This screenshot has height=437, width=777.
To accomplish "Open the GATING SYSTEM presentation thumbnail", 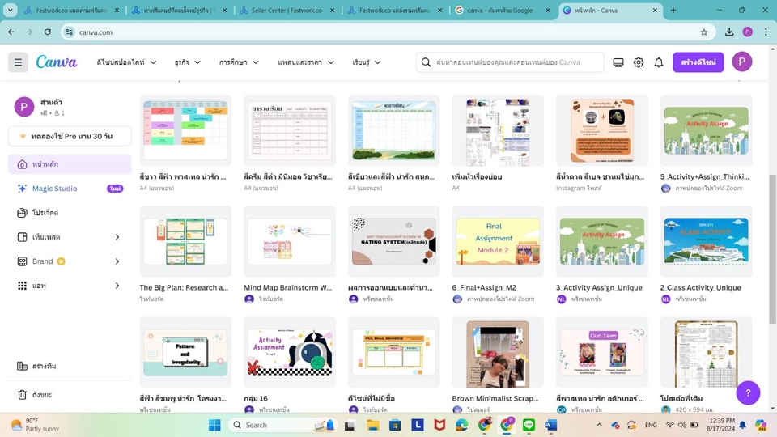I will point(393,241).
